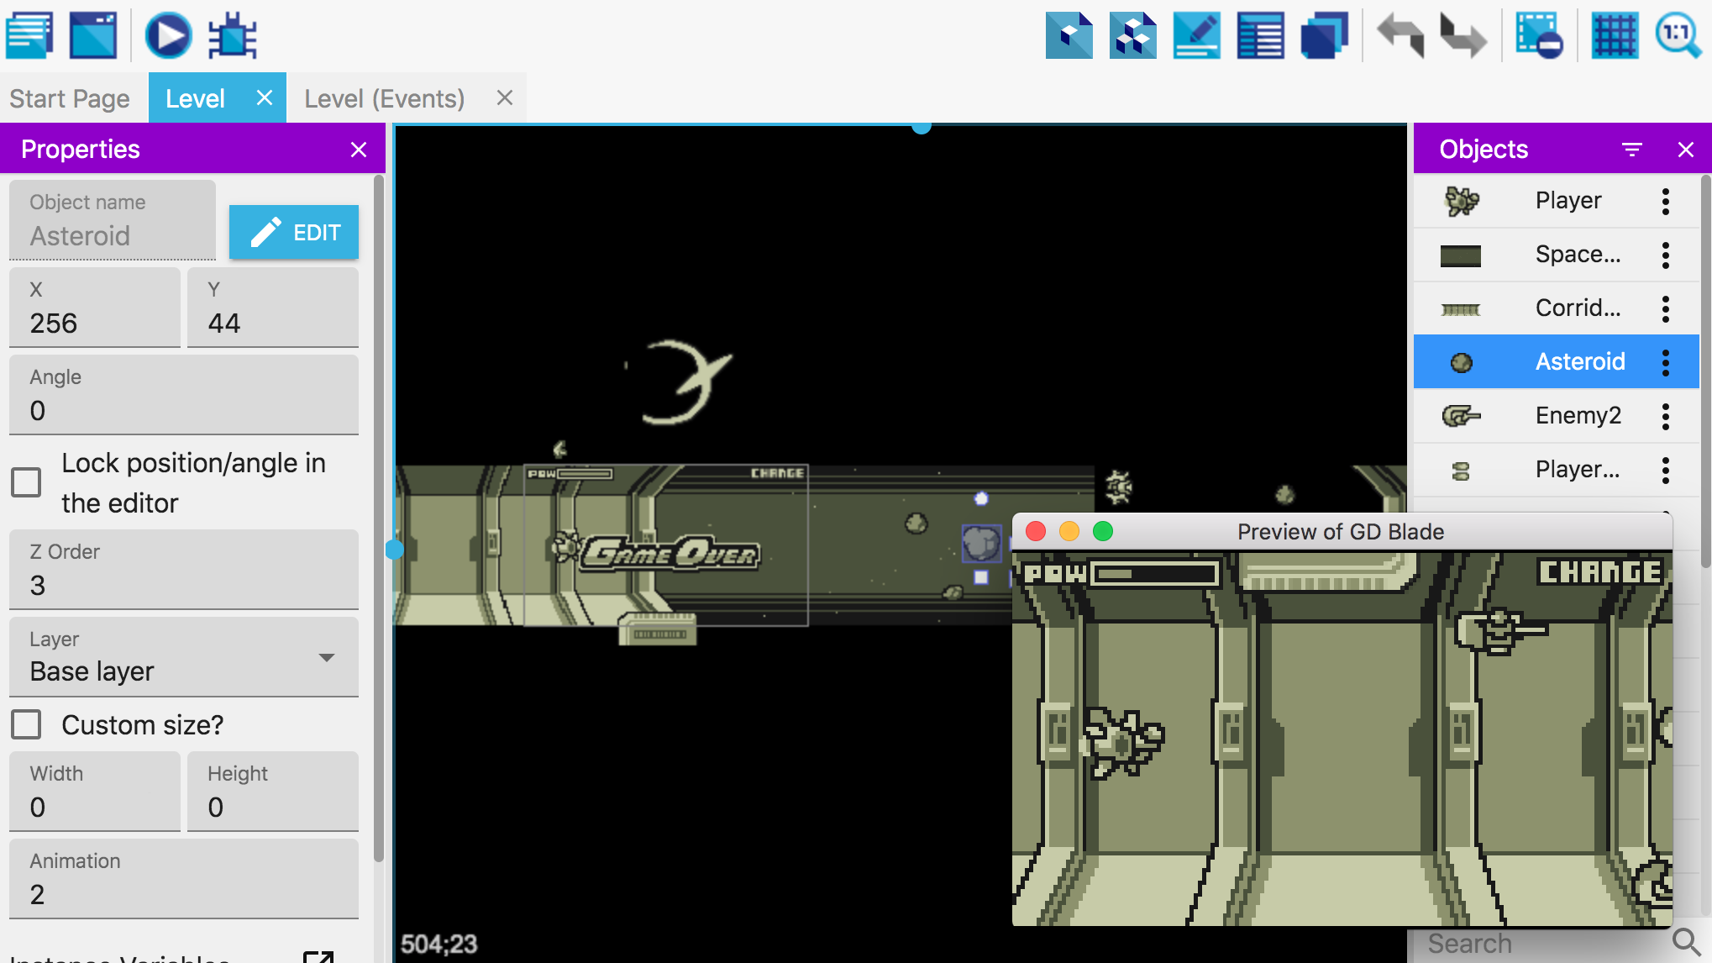1712x963 pixels.
Task: Switch to the Level (Events) tab
Action: click(384, 98)
